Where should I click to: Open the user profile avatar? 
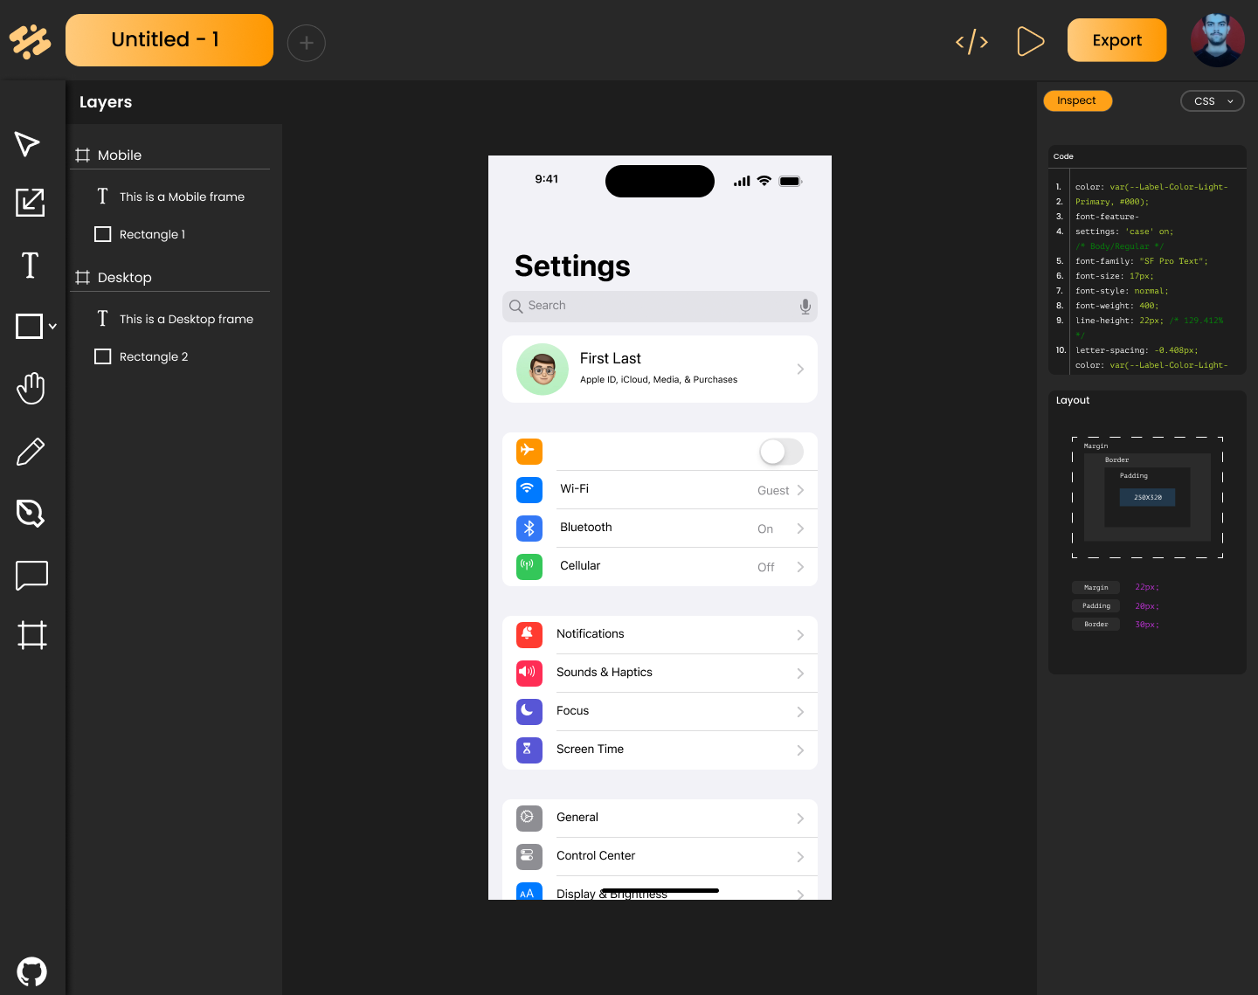(x=1218, y=40)
